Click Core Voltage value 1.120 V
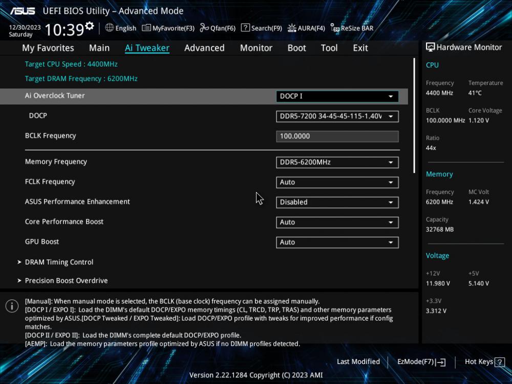Image resolution: width=512 pixels, height=384 pixels. click(479, 120)
